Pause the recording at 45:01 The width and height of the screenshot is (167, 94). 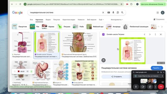27,71
